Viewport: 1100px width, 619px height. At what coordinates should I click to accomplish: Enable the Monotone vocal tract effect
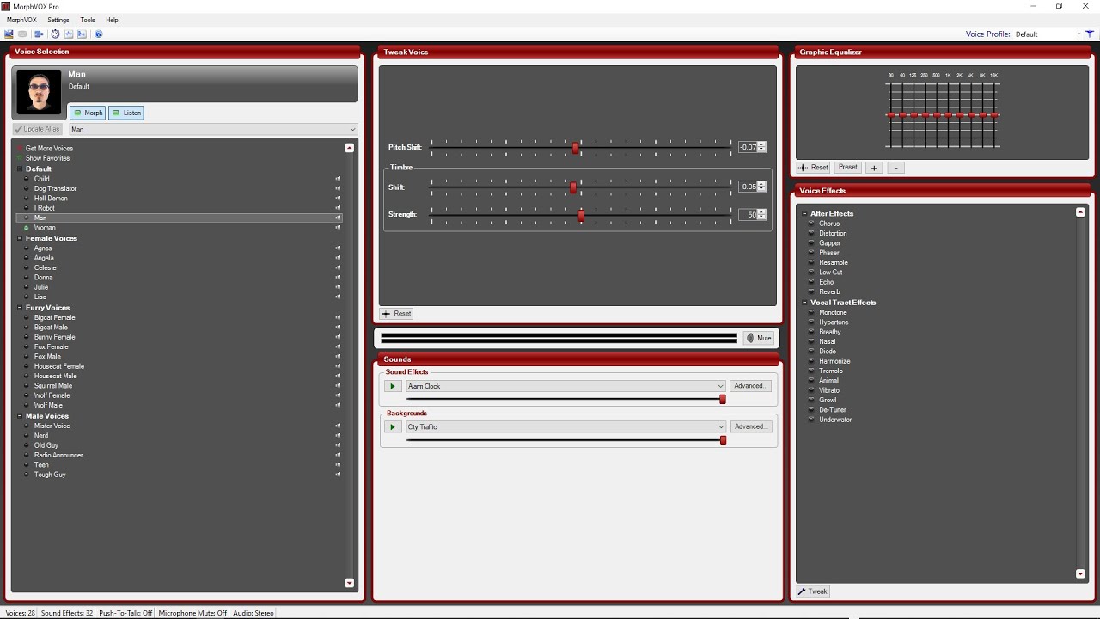point(811,312)
